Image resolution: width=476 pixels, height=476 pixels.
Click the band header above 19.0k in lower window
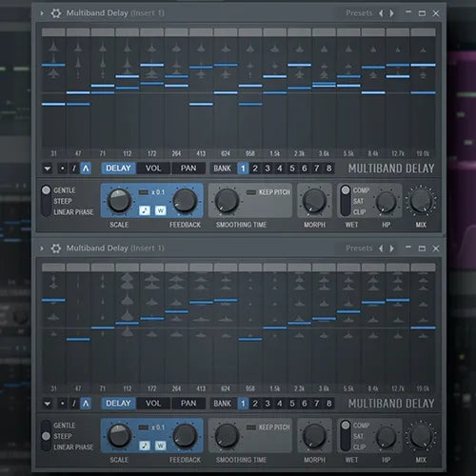423,268
